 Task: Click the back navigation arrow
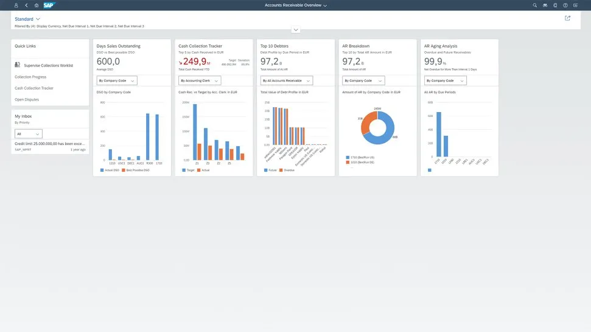(x=26, y=5)
